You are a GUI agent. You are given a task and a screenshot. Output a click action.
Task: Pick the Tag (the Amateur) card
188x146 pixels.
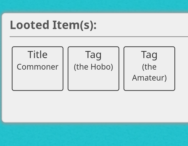click(x=149, y=69)
